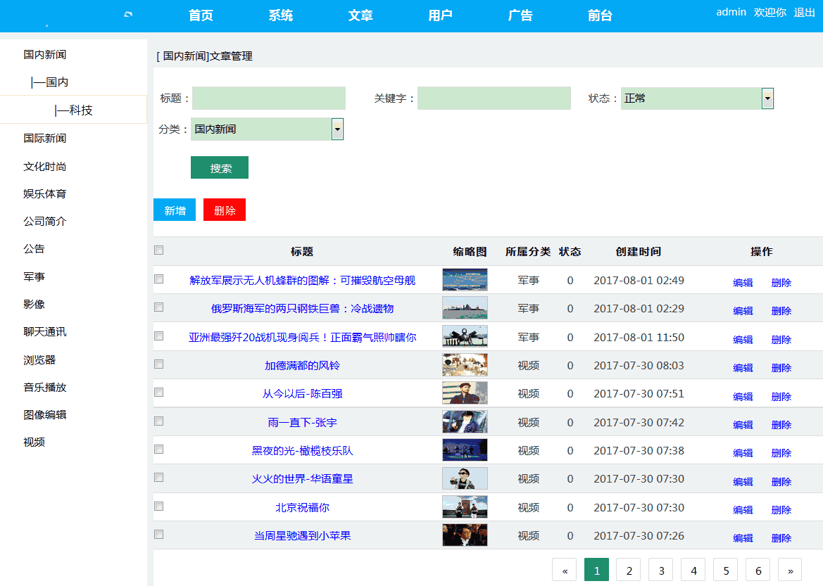Switch to 广告 in the top navigation
Image resolution: width=823 pixels, height=586 pixels.
520,15
